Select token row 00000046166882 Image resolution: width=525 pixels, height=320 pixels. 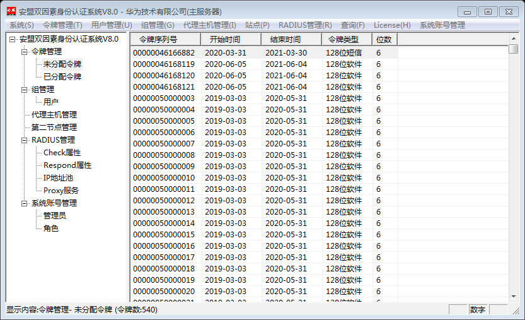click(x=264, y=53)
